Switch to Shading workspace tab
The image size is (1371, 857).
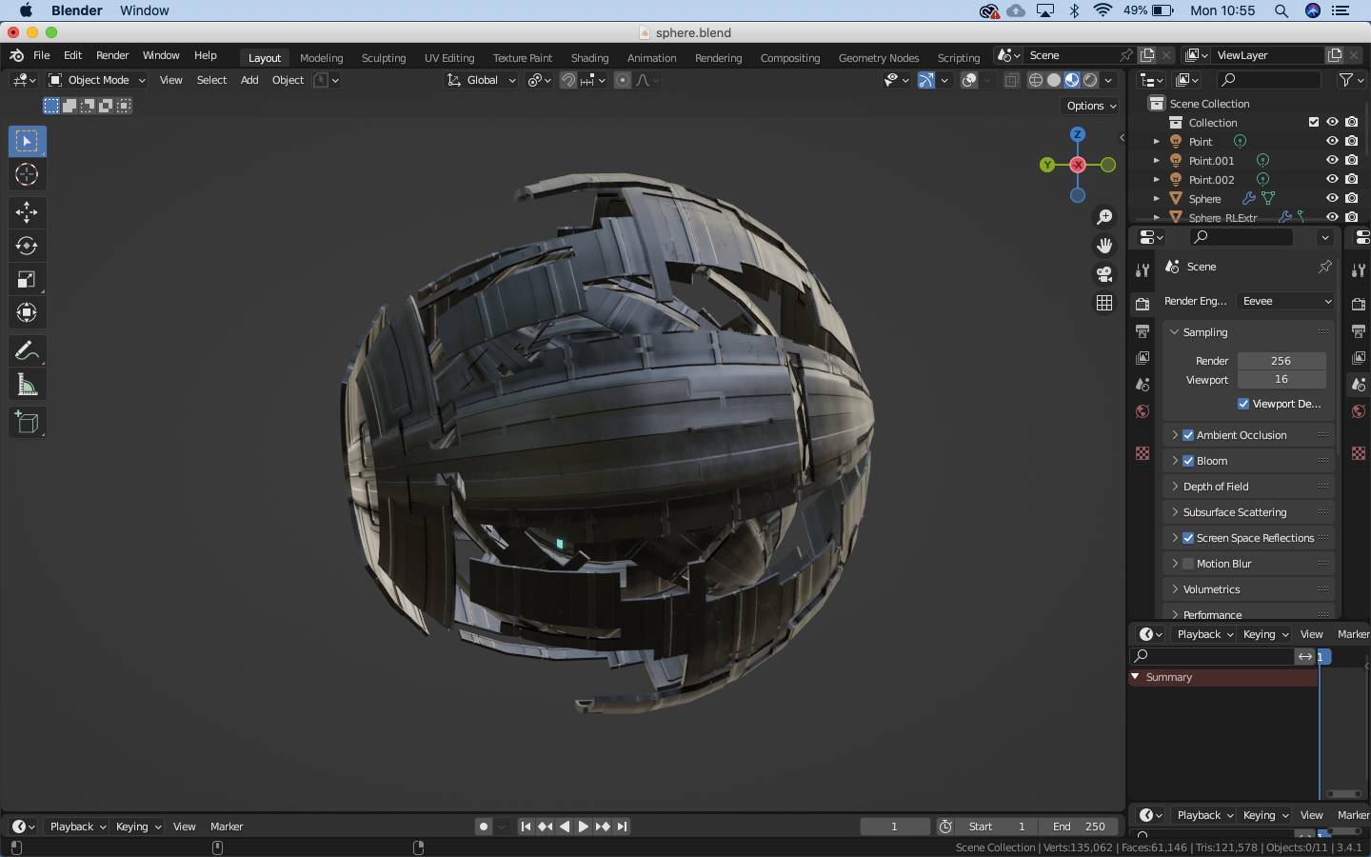pos(589,58)
